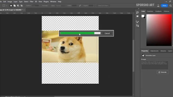173x97 pixels.
Task: Open the Plugins menu
Action: [x=46, y=2]
